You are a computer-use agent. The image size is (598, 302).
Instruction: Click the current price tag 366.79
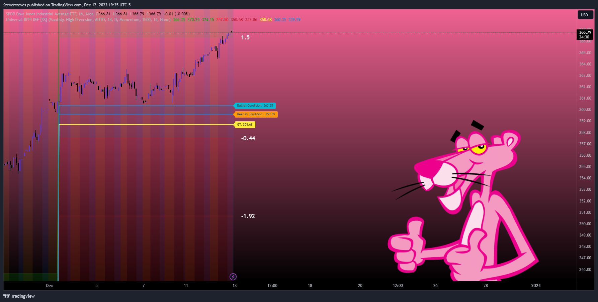tap(585, 32)
